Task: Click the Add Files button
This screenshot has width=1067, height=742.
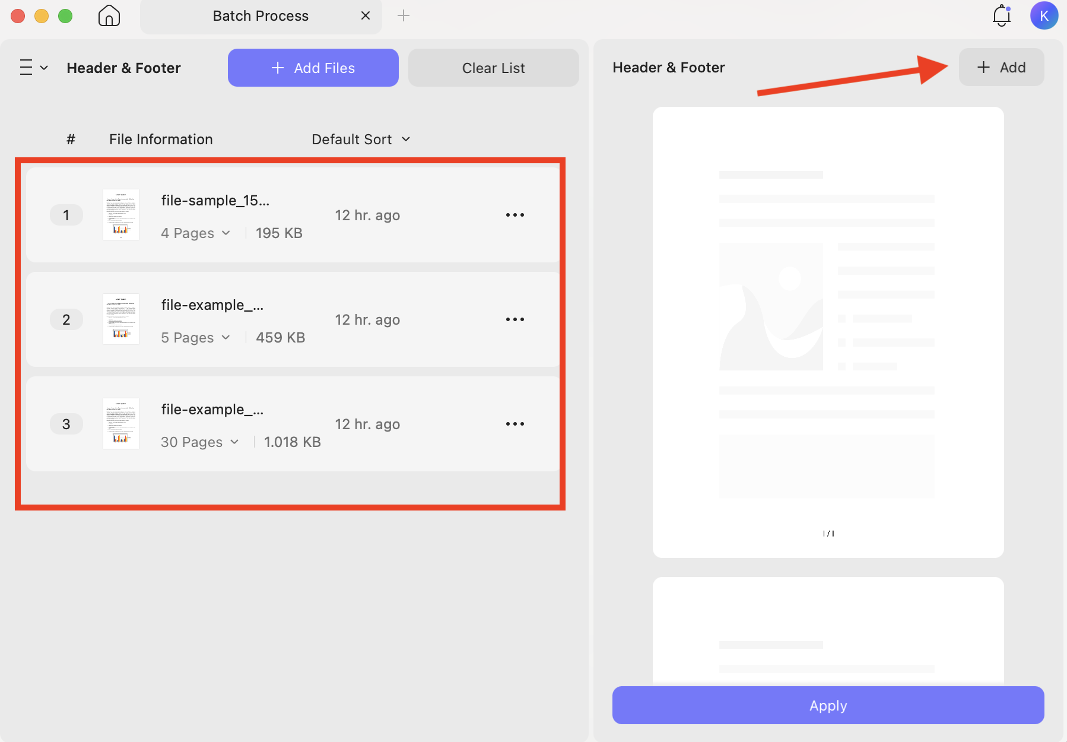Action: pyautogui.click(x=313, y=67)
